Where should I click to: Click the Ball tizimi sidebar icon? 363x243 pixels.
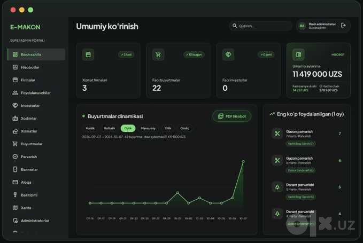[x=15, y=195]
